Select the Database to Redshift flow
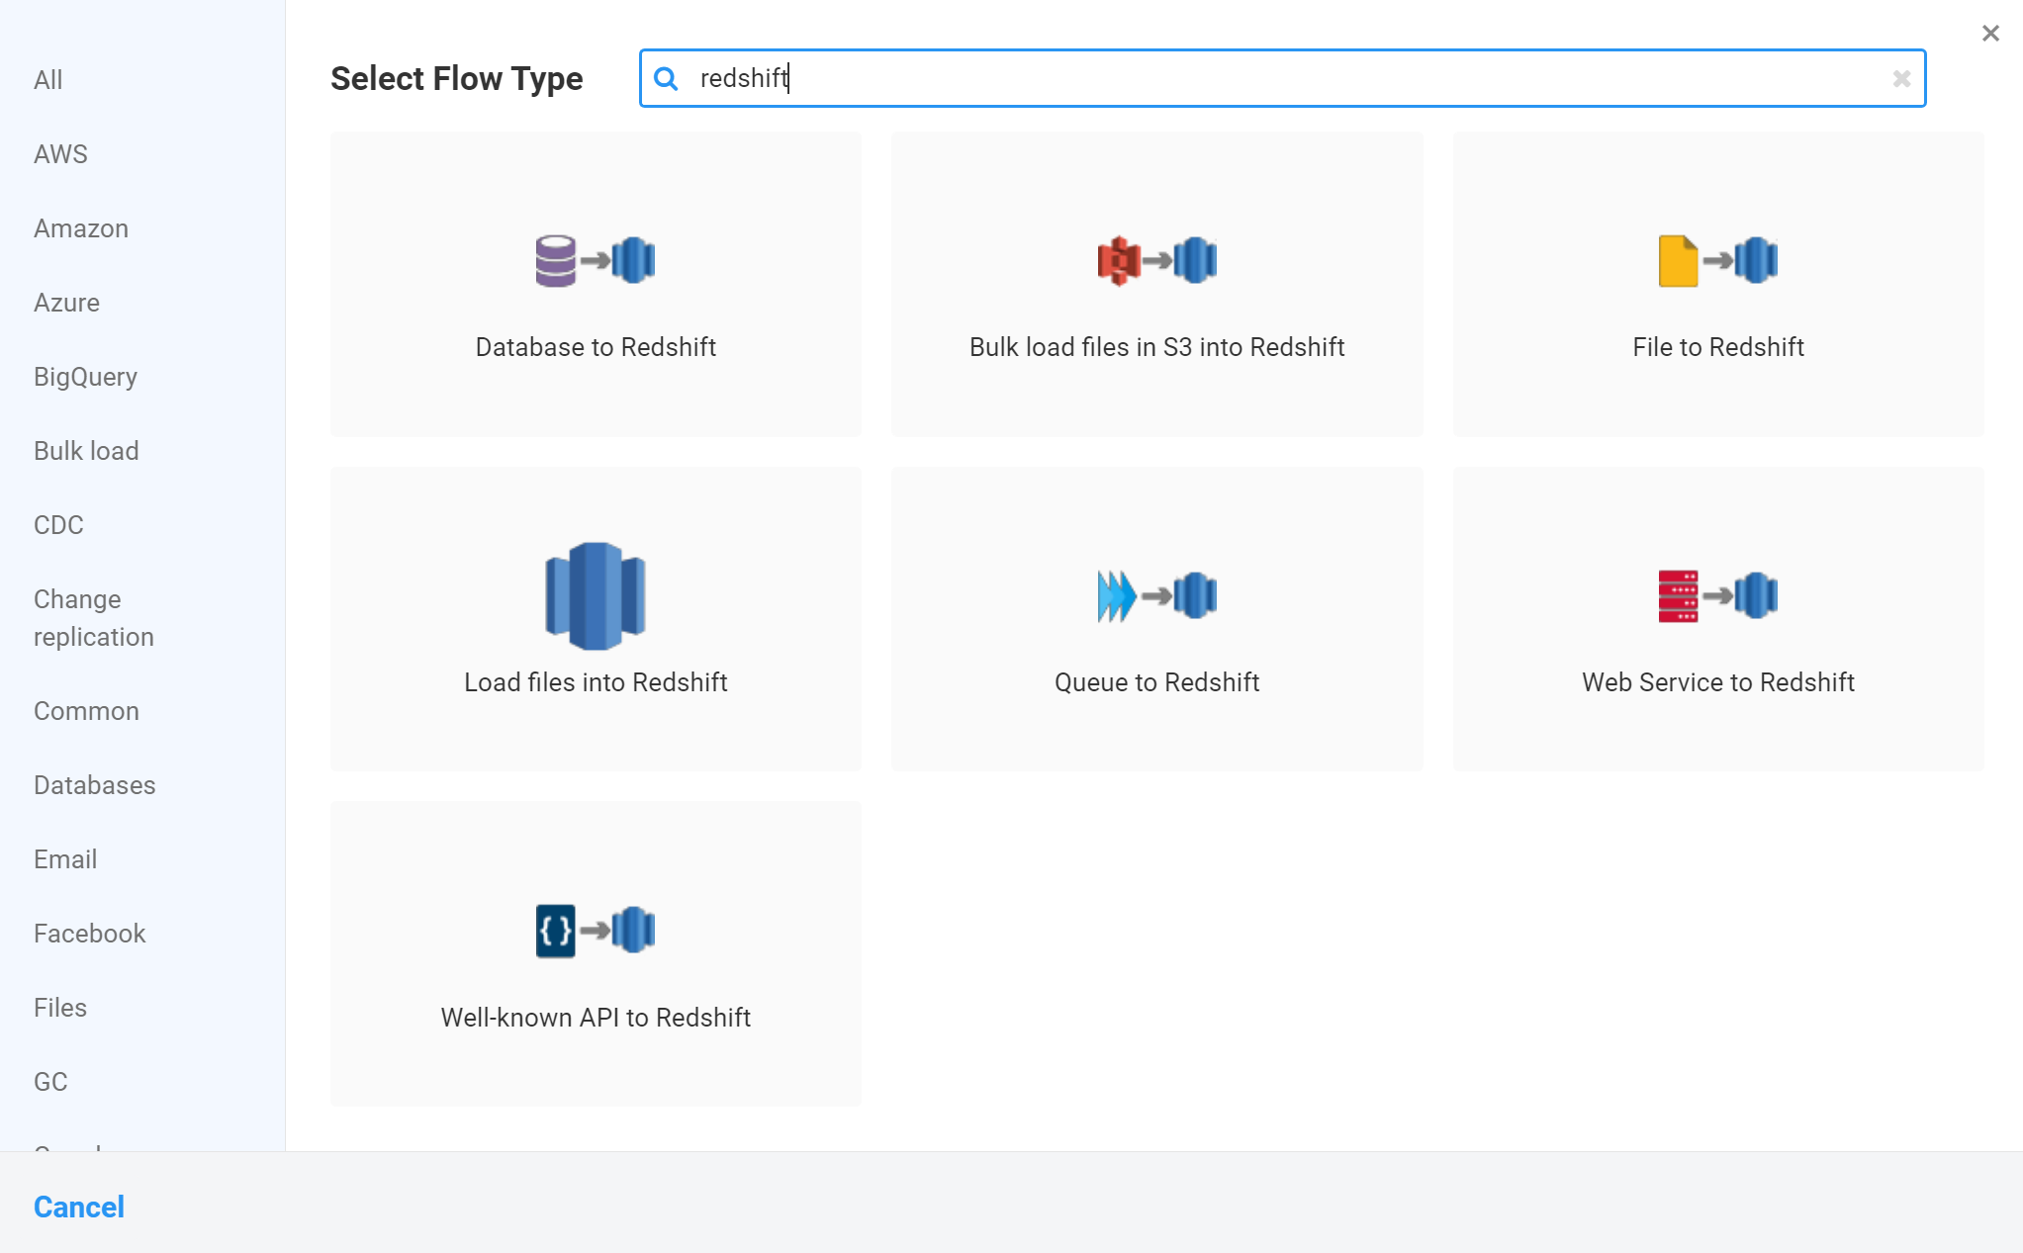Viewport: 2023px width, 1253px height. (x=595, y=286)
